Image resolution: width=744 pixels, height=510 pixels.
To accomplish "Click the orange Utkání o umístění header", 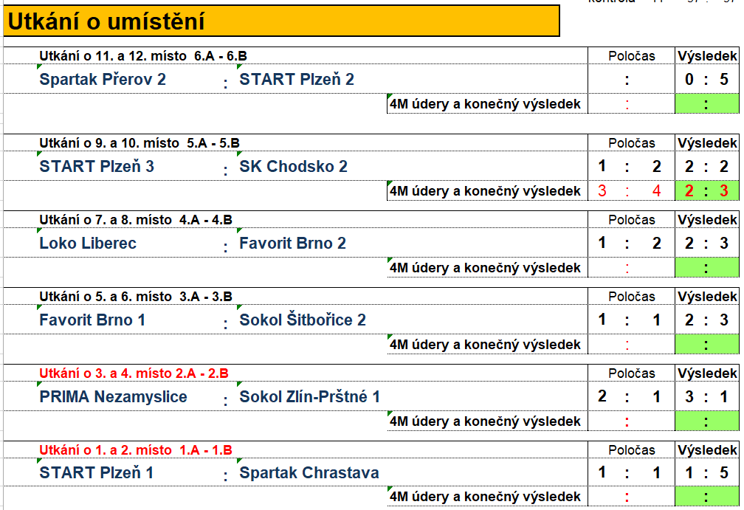I will (x=281, y=21).
